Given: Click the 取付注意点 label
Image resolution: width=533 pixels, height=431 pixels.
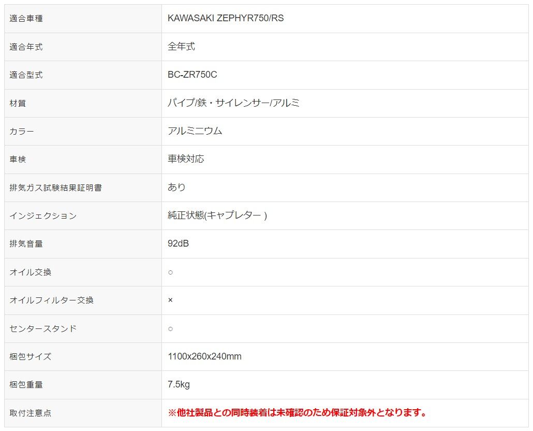Looking at the screenshot, I should [30, 413].
